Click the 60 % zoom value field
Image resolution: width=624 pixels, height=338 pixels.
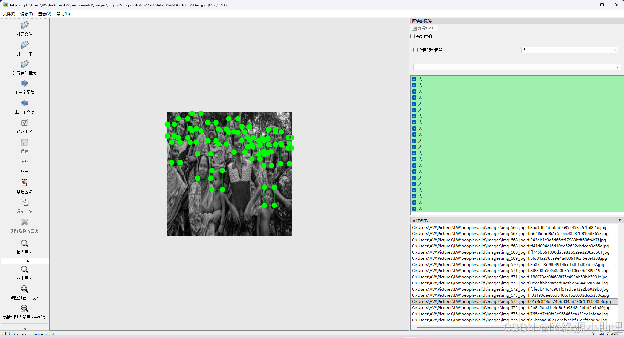(25, 261)
